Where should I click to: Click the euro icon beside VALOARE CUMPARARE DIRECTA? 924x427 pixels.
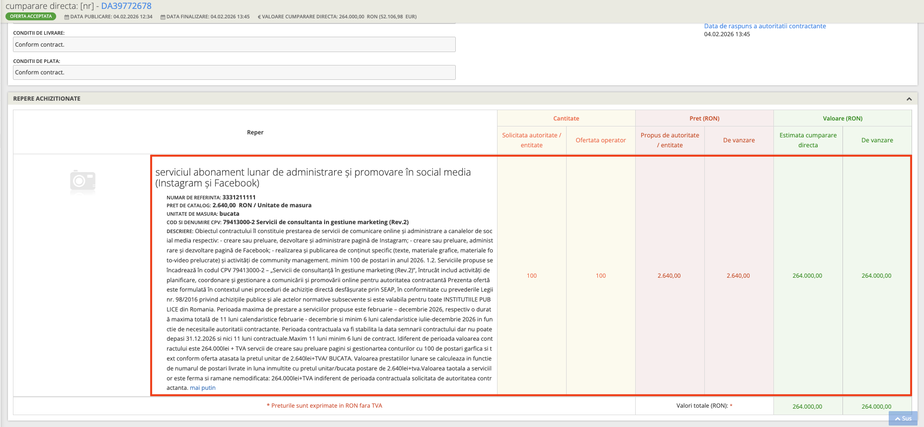pos(259,17)
